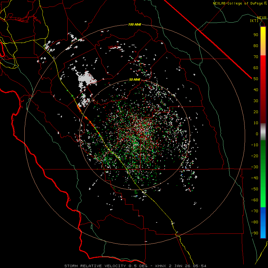Screen dimensions: 268x268
Task: Click the -30 scale value
Action: (255, 167)
